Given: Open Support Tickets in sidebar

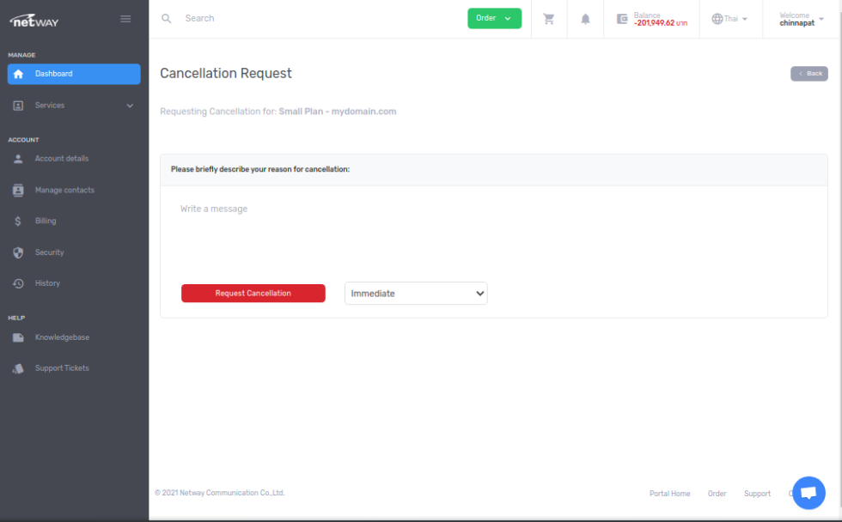Looking at the screenshot, I should click(62, 368).
